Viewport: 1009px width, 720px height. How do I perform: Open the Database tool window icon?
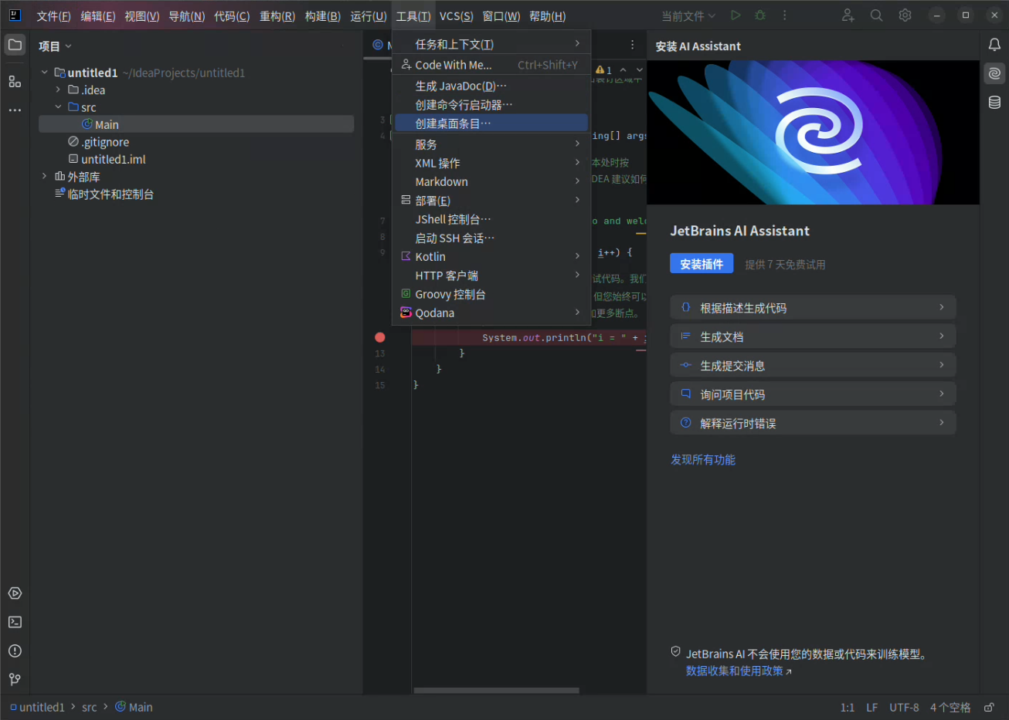[x=994, y=103]
